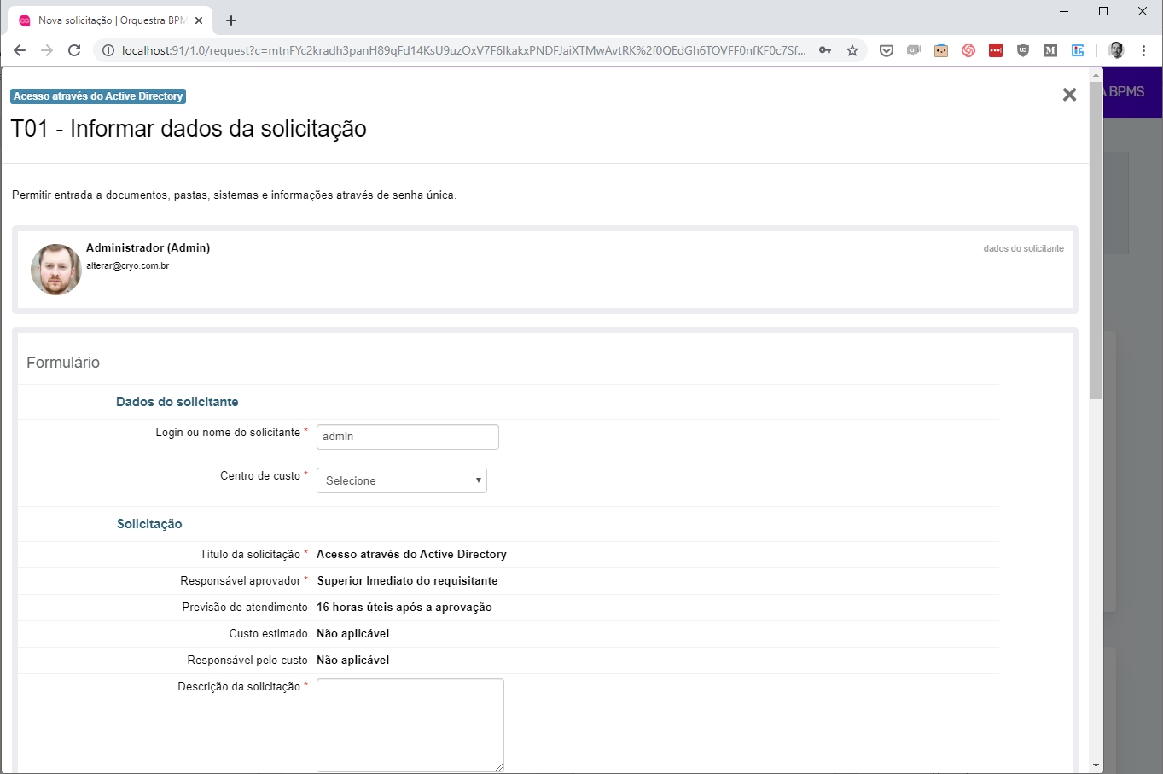Expand the Centro de custo dropdown

tap(401, 480)
